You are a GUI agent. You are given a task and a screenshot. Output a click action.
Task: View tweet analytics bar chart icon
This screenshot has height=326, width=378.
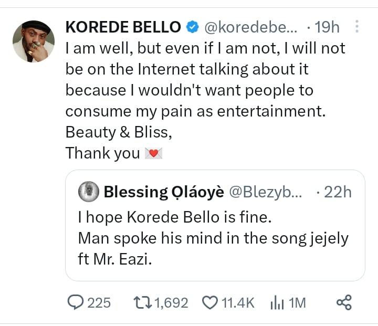click(x=276, y=302)
